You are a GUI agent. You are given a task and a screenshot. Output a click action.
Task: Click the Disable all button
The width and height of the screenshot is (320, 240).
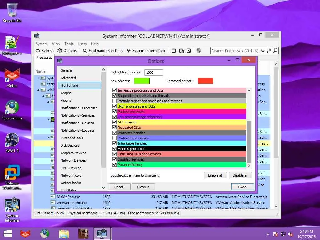click(240, 175)
